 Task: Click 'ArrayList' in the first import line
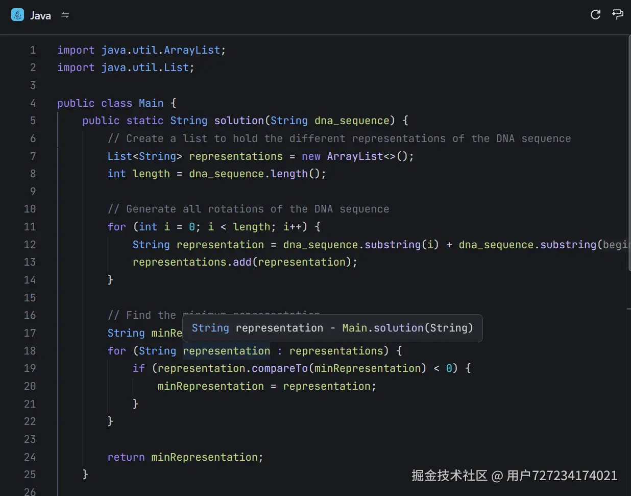coord(192,50)
